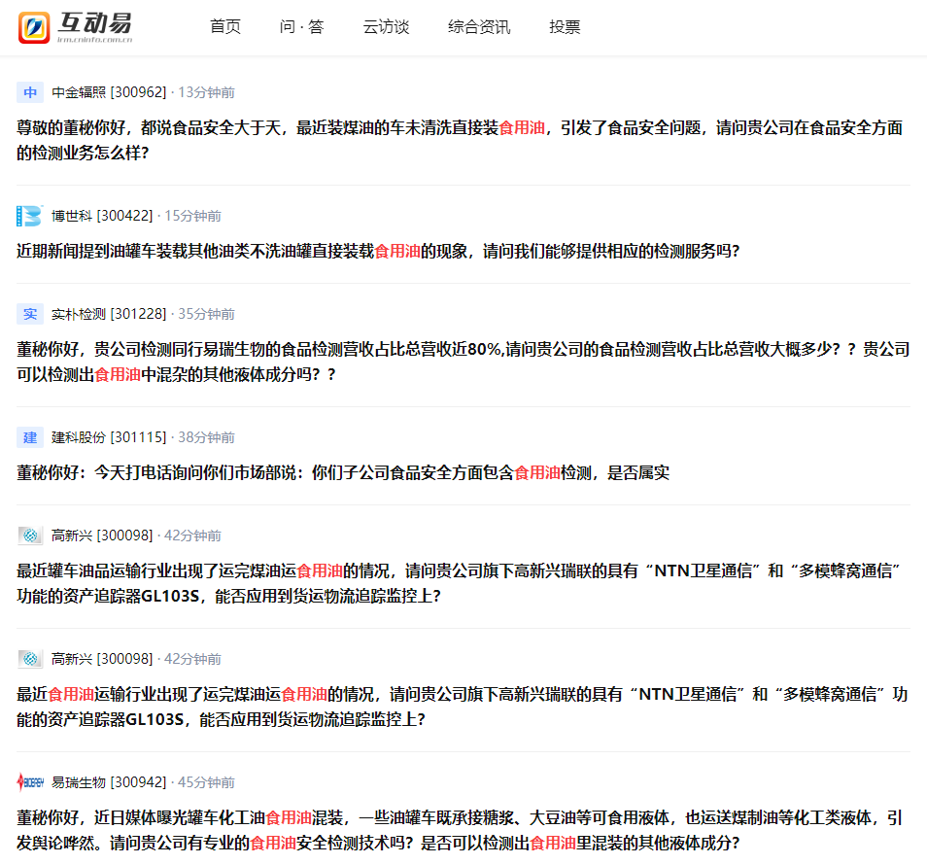Click the 13分钟前 timestamp
927x864 pixels.
[x=206, y=92]
